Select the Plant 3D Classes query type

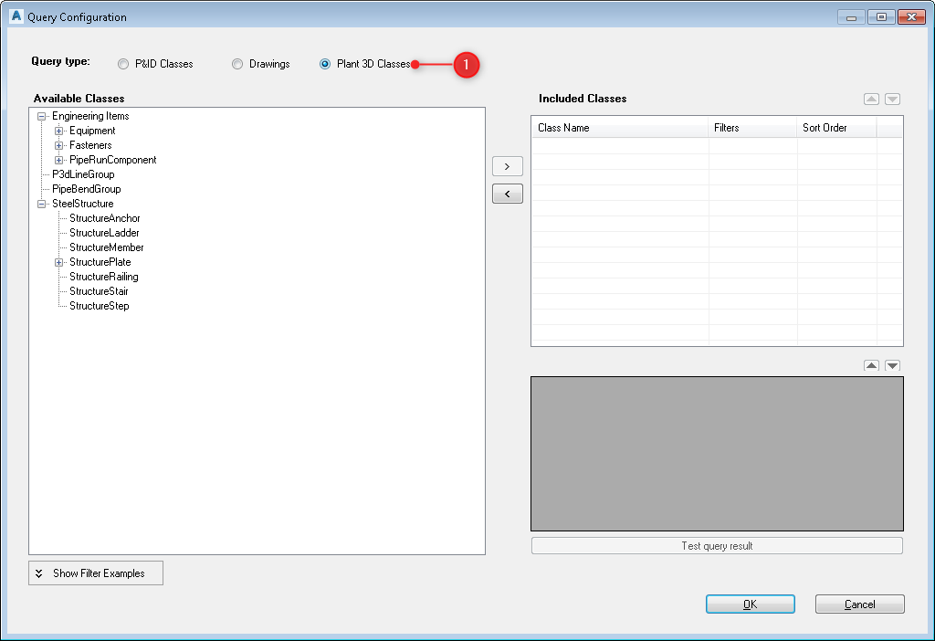[x=325, y=64]
